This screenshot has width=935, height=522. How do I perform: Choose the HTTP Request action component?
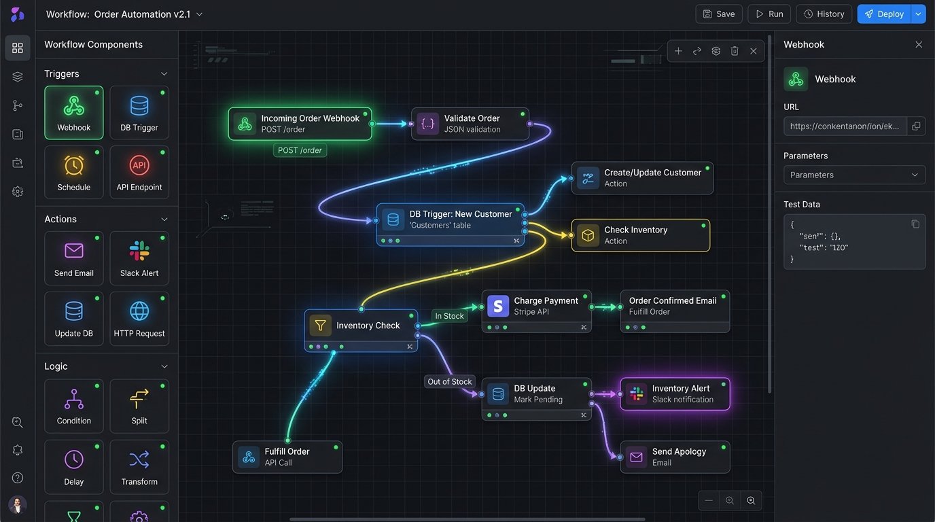139,319
